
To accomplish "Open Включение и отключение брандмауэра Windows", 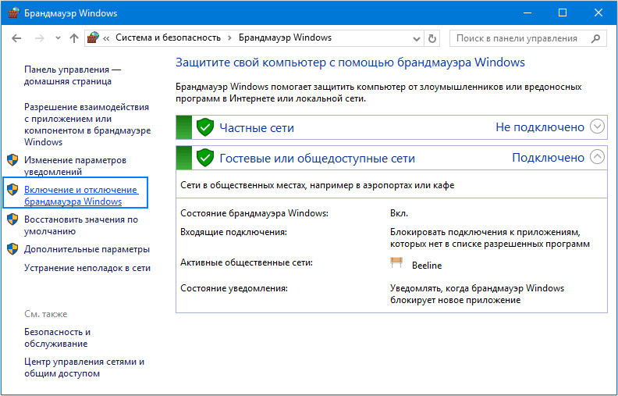I will 80,195.
